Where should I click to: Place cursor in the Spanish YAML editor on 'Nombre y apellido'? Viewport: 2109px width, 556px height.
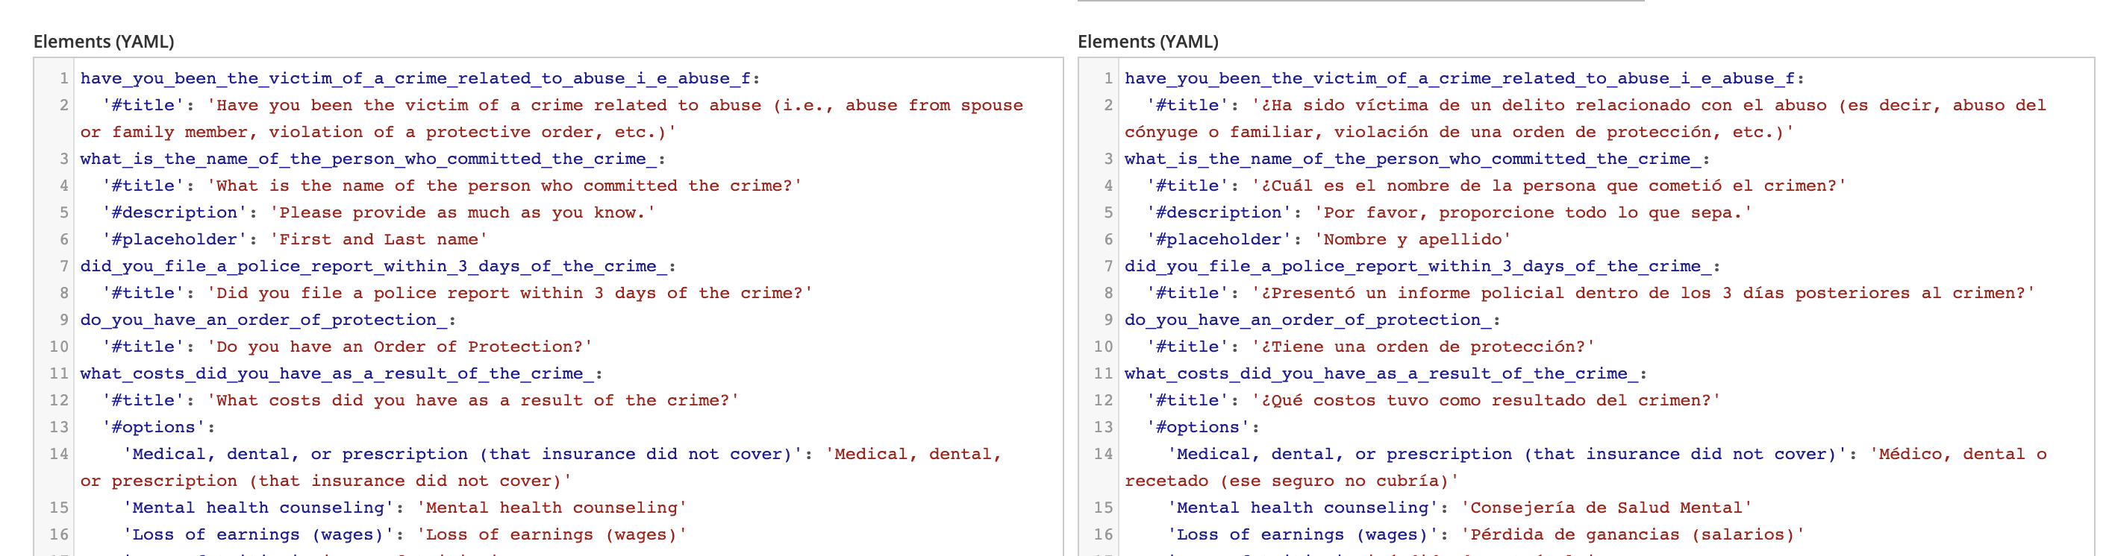click(x=1412, y=239)
